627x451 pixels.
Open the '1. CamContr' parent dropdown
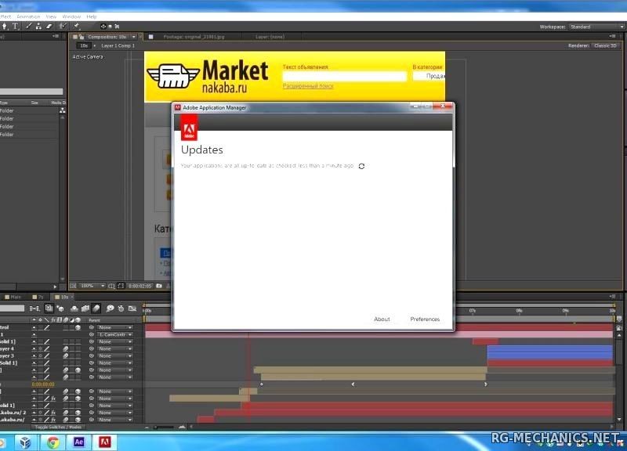[x=114, y=335]
